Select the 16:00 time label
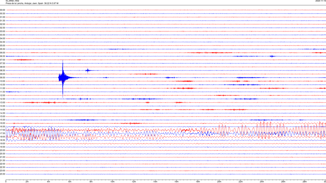This screenshot has width=326, height=183. click(2, 123)
